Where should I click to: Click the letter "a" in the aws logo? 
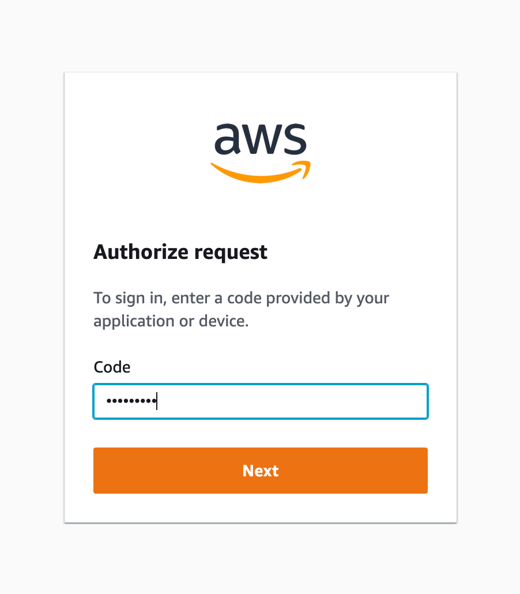click(x=227, y=139)
